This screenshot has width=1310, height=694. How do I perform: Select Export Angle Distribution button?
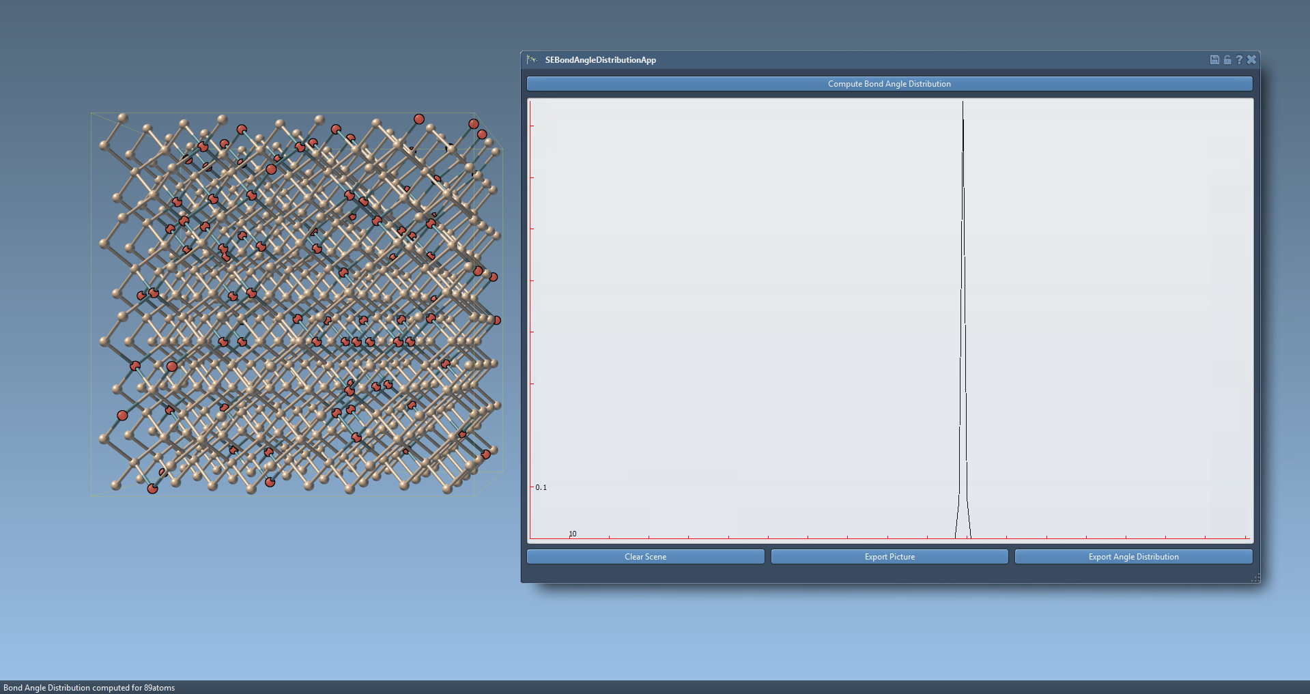[1133, 557]
